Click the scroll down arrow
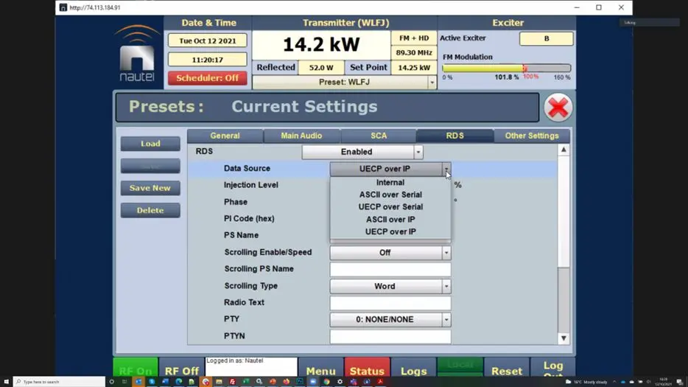688x387 pixels. point(564,338)
